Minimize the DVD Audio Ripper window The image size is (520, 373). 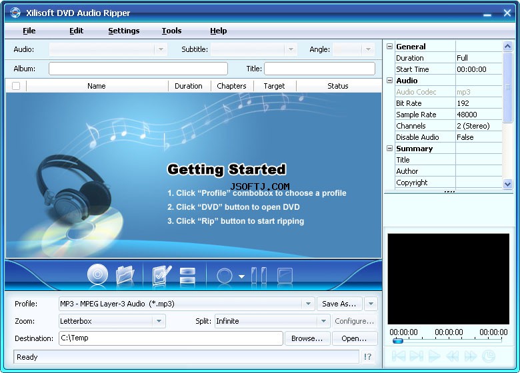tap(487, 13)
